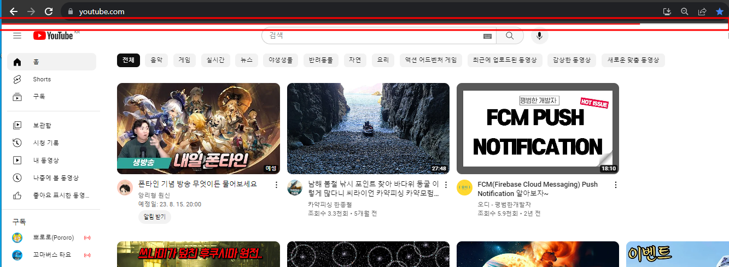
Task: Open menu for 남해 봄철 낚시 video
Action: [x=446, y=185]
